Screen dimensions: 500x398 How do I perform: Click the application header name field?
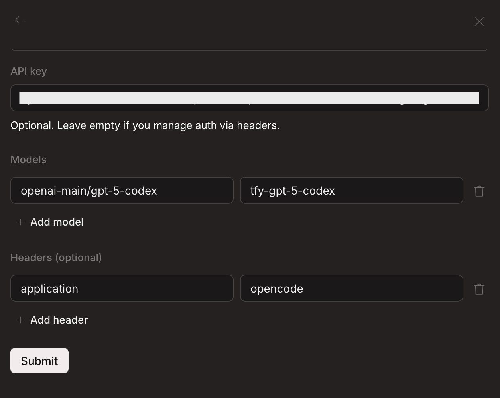[122, 288]
